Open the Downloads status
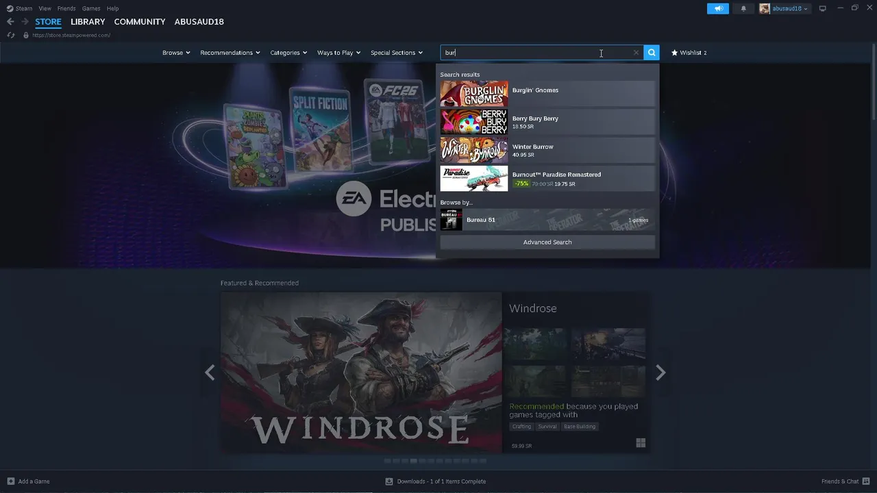 pyautogui.click(x=436, y=481)
